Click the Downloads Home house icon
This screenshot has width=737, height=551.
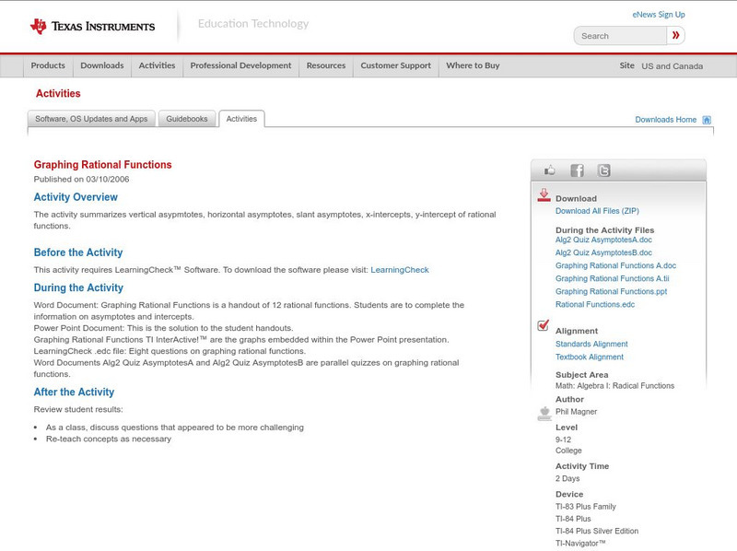707,120
